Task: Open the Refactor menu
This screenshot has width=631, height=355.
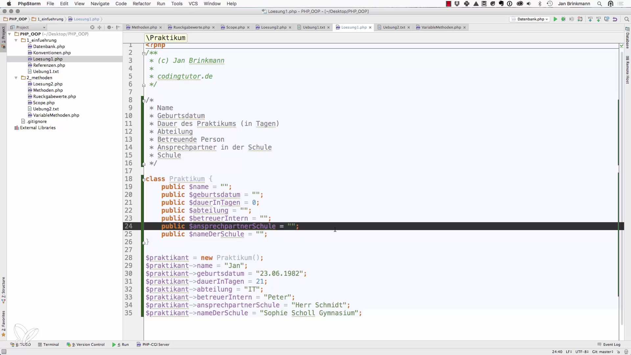Action: (x=142, y=4)
